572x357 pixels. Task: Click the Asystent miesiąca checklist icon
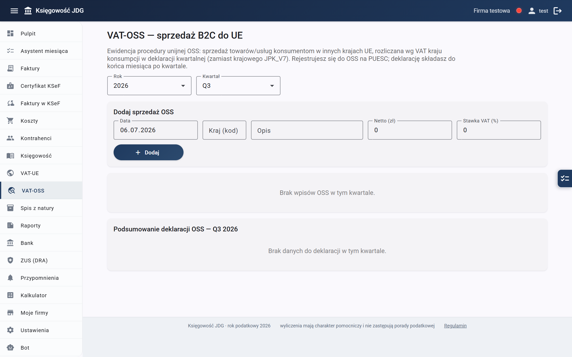click(x=10, y=51)
